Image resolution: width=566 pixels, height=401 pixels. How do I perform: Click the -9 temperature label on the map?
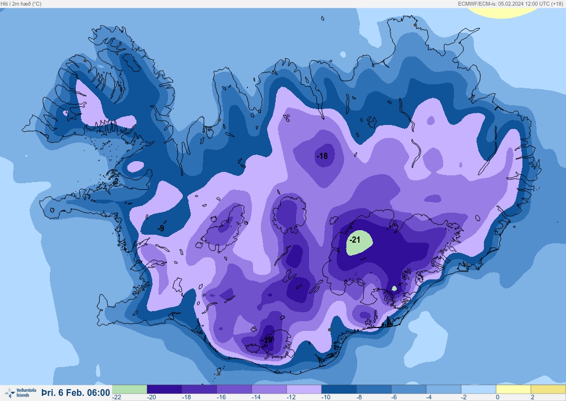point(161,228)
